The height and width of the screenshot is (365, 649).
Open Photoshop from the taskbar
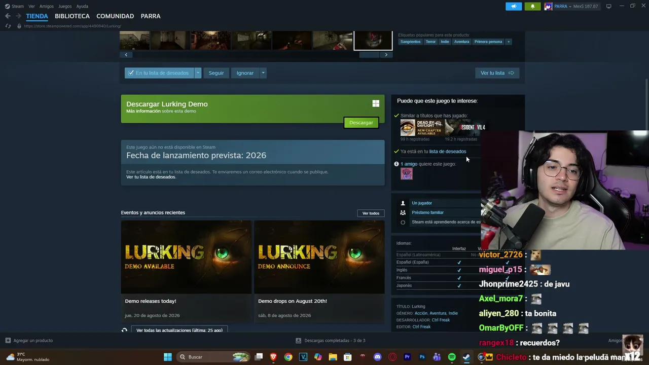[x=422, y=357]
